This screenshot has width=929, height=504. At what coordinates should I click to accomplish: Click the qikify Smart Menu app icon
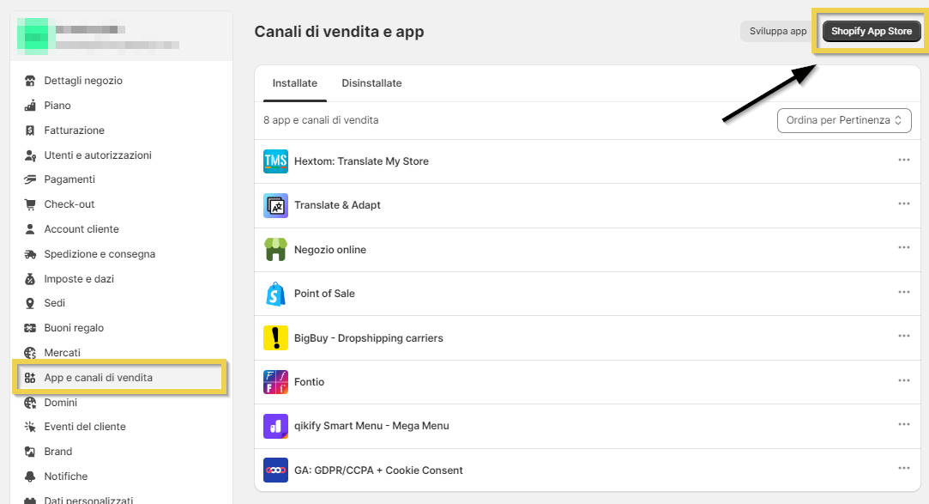275,426
